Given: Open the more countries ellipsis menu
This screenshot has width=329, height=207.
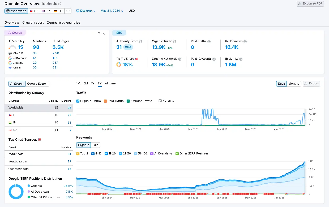Looking at the screenshot, I should [x=68, y=11].
